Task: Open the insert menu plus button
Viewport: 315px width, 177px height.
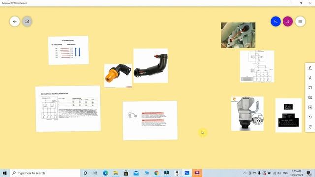Action: (x=310, y=107)
